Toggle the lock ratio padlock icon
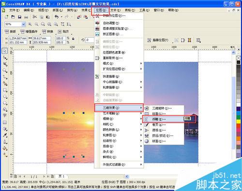242x191 pixels. click(73, 39)
